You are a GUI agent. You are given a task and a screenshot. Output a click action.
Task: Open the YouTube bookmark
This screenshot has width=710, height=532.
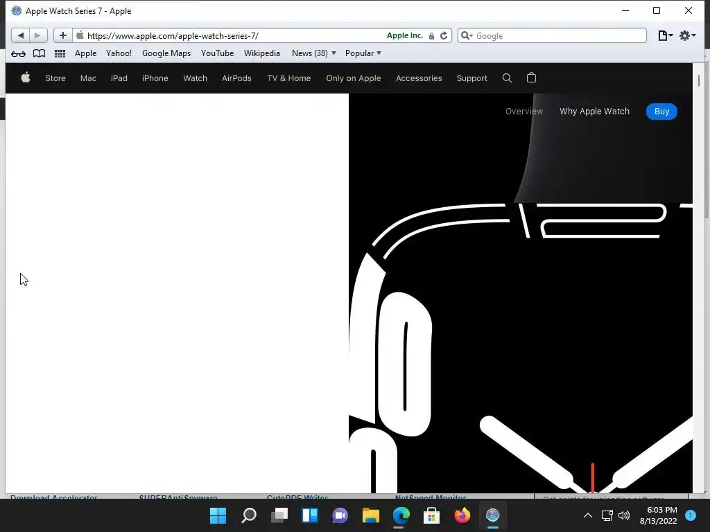click(x=217, y=53)
